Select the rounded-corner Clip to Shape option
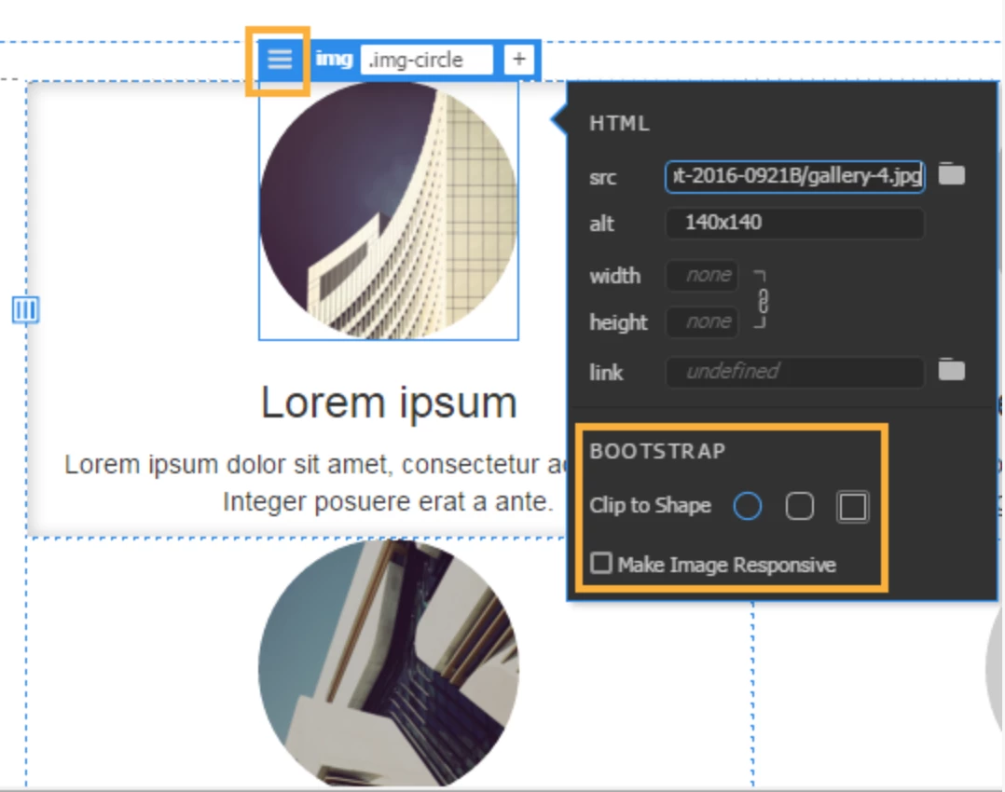 pos(800,506)
